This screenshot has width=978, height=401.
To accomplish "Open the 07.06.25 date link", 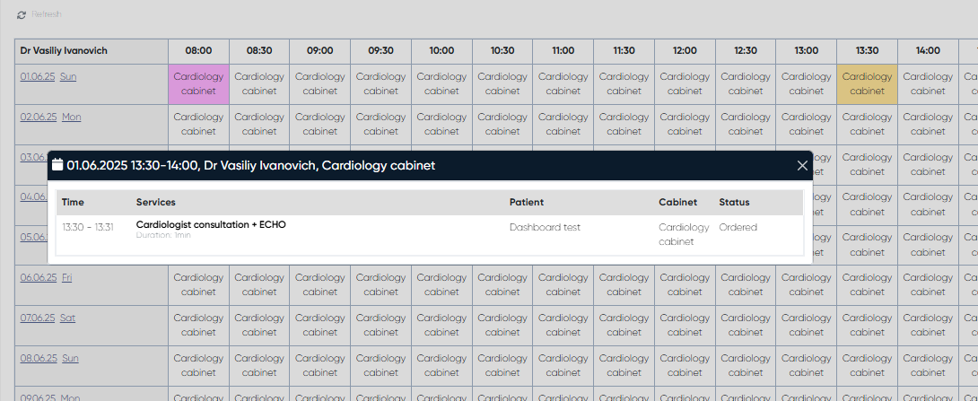I will pyautogui.click(x=39, y=318).
